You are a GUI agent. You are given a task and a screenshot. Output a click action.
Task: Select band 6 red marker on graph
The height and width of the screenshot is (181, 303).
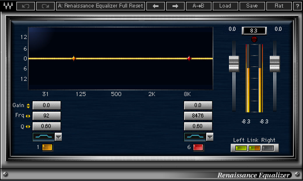[x=189, y=58]
